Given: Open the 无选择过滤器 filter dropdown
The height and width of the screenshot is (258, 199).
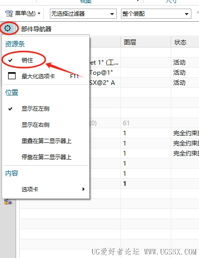Looking at the screenshot, I should point(83,14).
